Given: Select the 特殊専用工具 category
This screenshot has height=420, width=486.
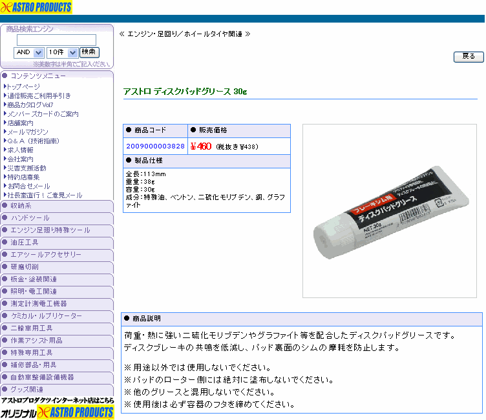Looking at the screenshot, I should pyautogui.click(x=57, y=353).
